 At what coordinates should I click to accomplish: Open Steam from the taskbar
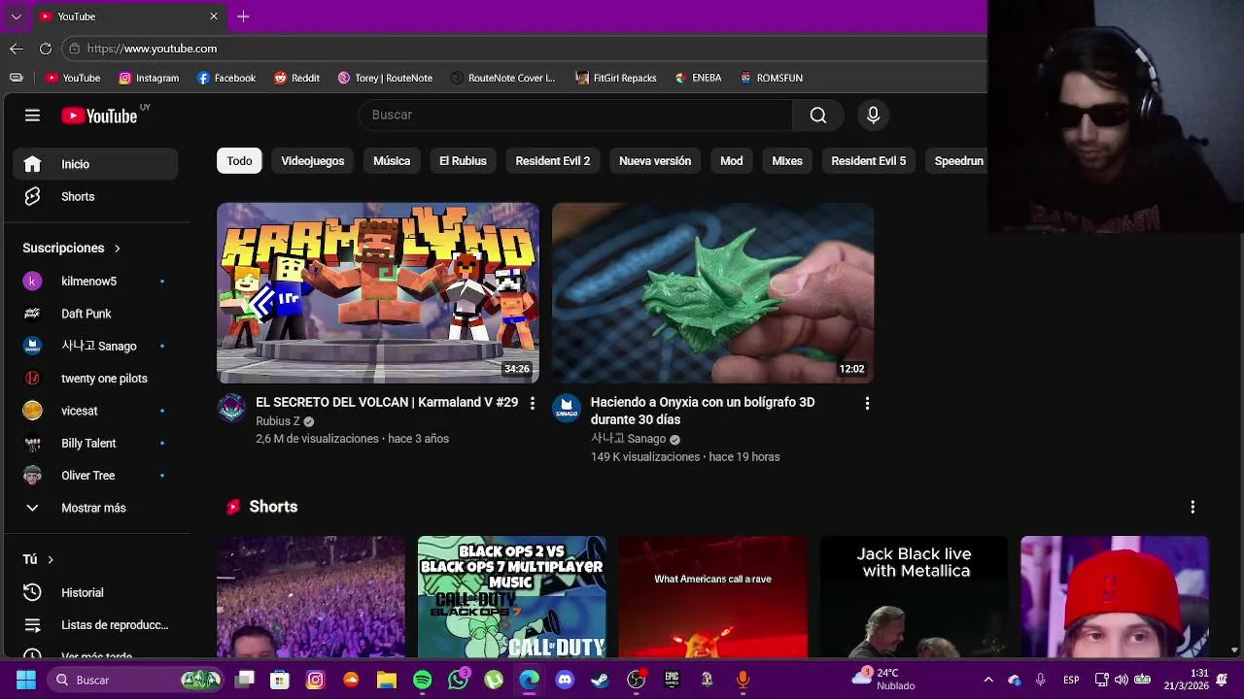click(x=601, y=680)
